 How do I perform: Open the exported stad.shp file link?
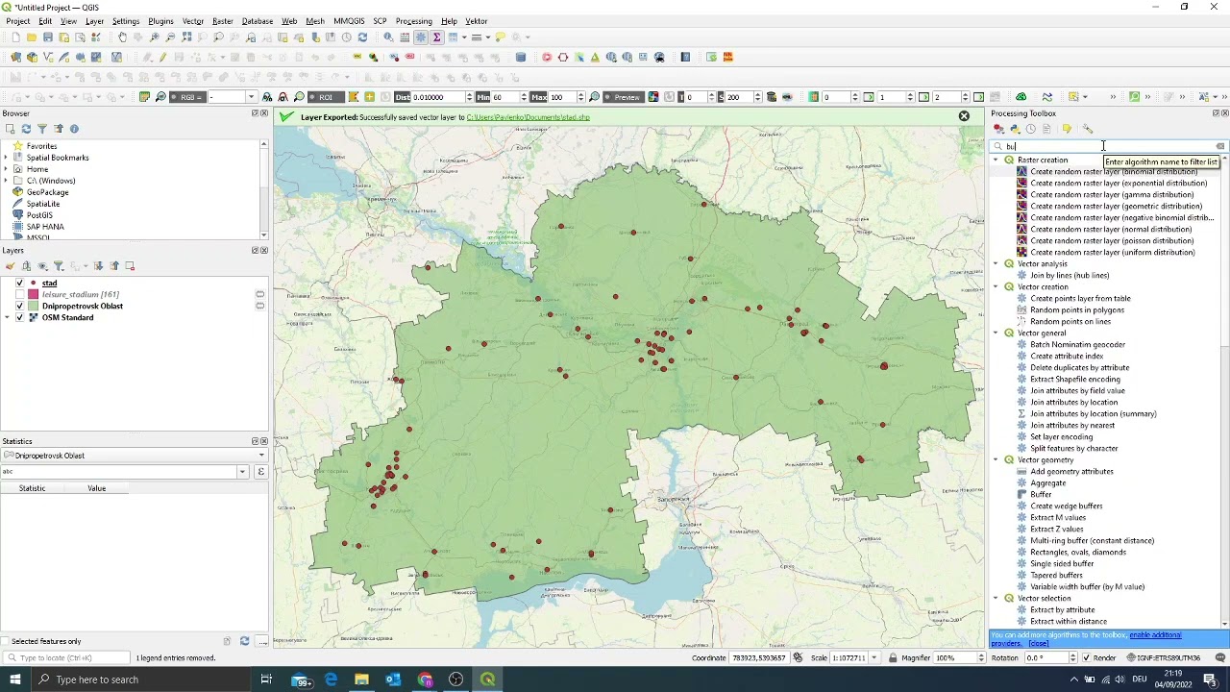point(528,117)
